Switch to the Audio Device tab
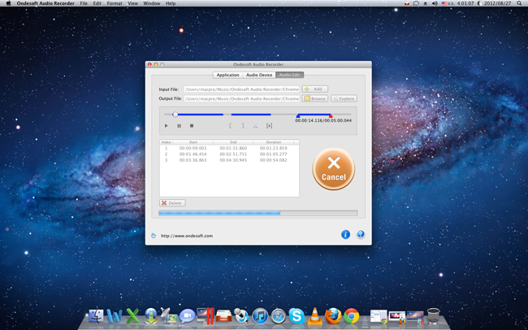This screenshot has width=528, height=330. pos(259,75)
